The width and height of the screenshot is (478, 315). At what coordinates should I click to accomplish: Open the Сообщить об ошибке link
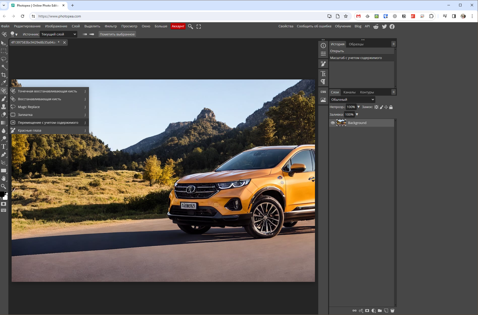pyautogui.click(x=314, y=26)
